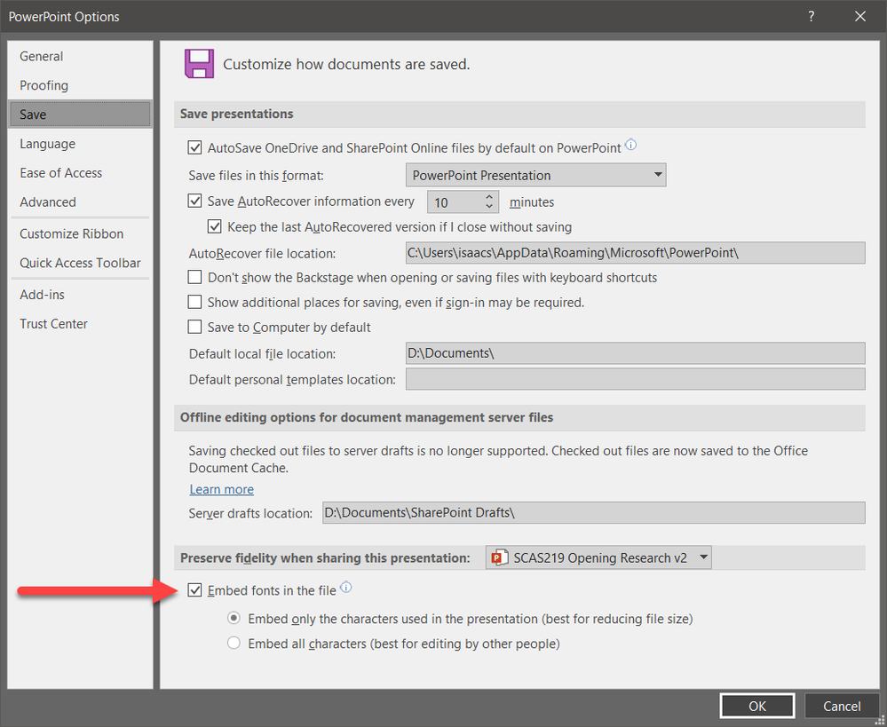Uncheck Embed fonts in the file

click(x=195, y=590)
